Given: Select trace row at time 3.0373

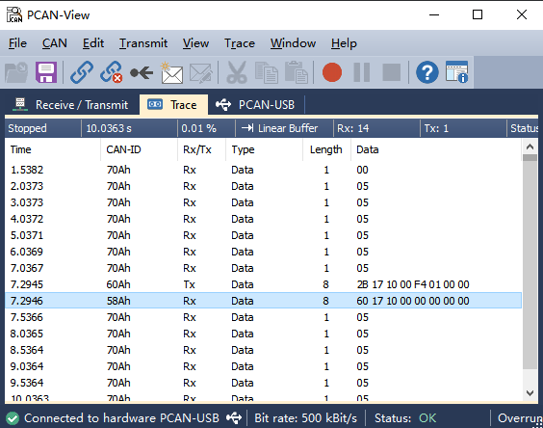Looking at the screenshot, I should click(263, 202).
